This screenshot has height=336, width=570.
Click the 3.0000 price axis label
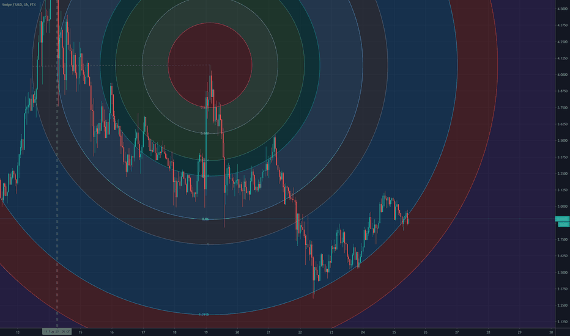coord(562,206)
